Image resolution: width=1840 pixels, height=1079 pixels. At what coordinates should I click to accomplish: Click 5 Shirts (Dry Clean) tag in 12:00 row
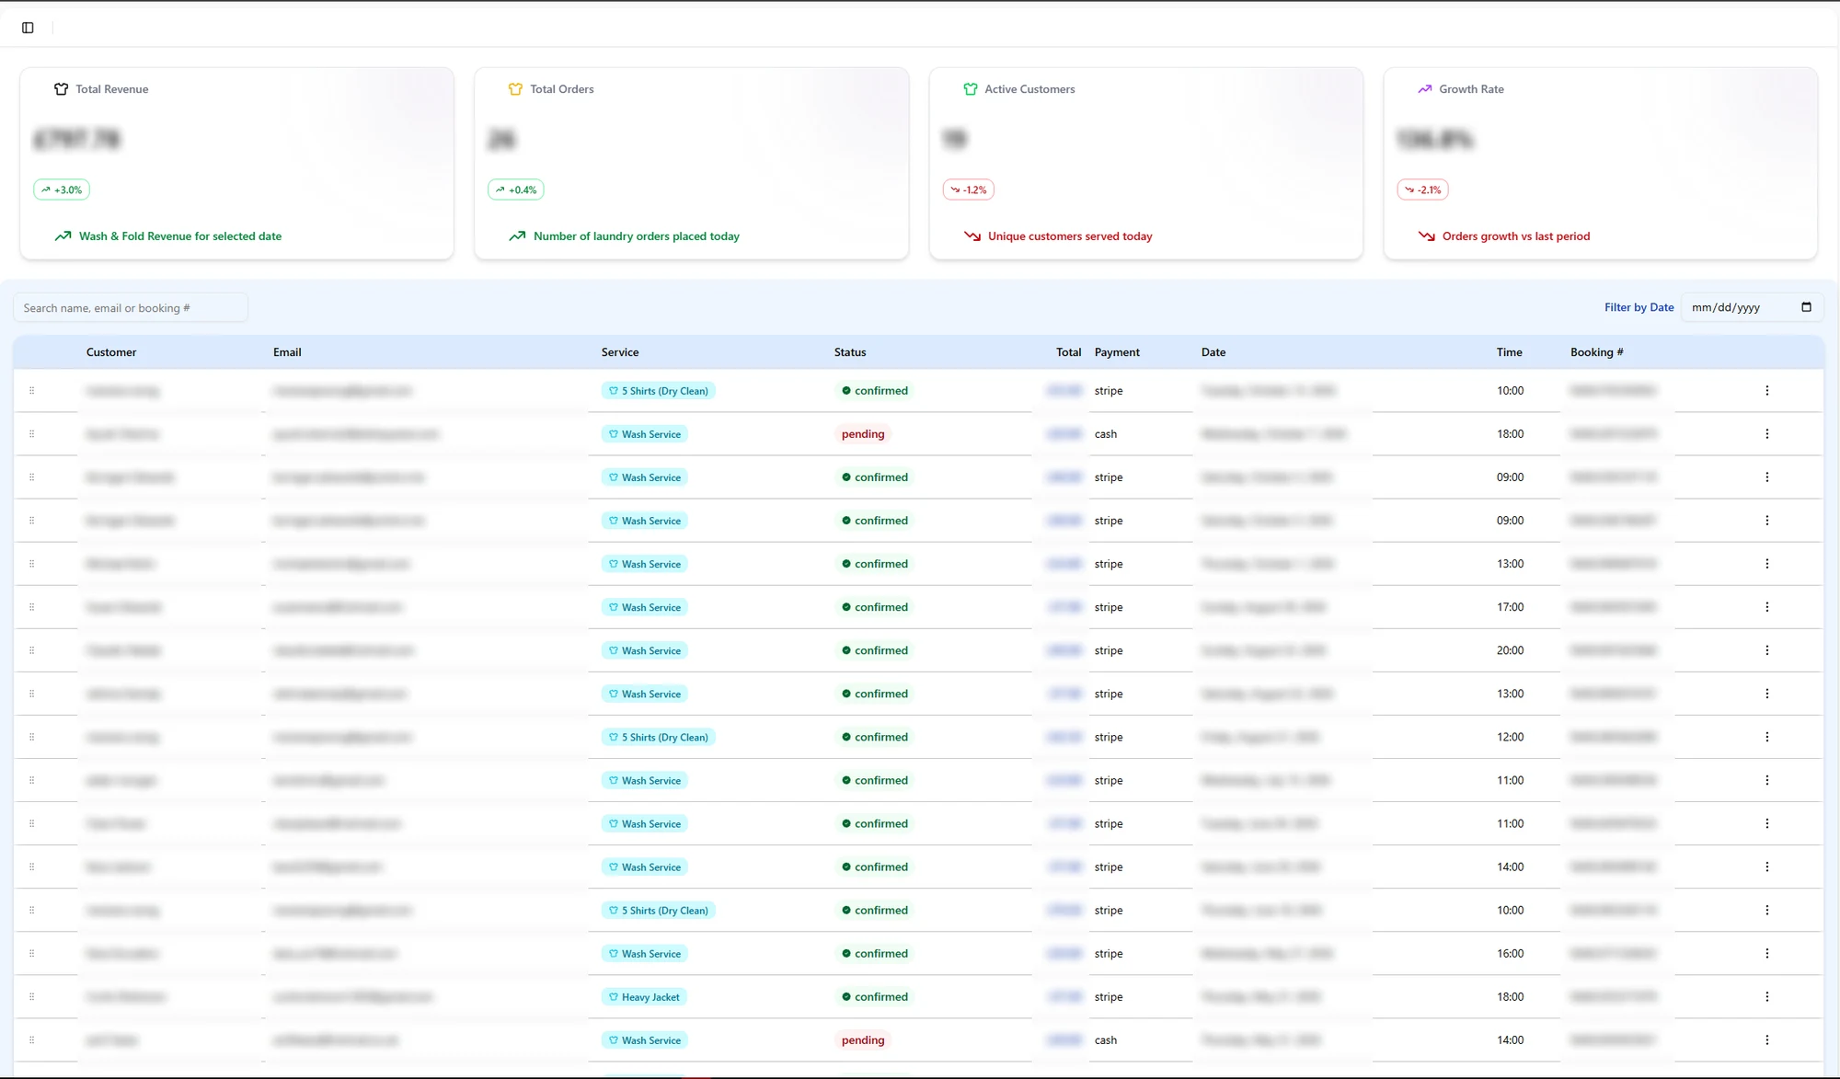tap(659, 737)
